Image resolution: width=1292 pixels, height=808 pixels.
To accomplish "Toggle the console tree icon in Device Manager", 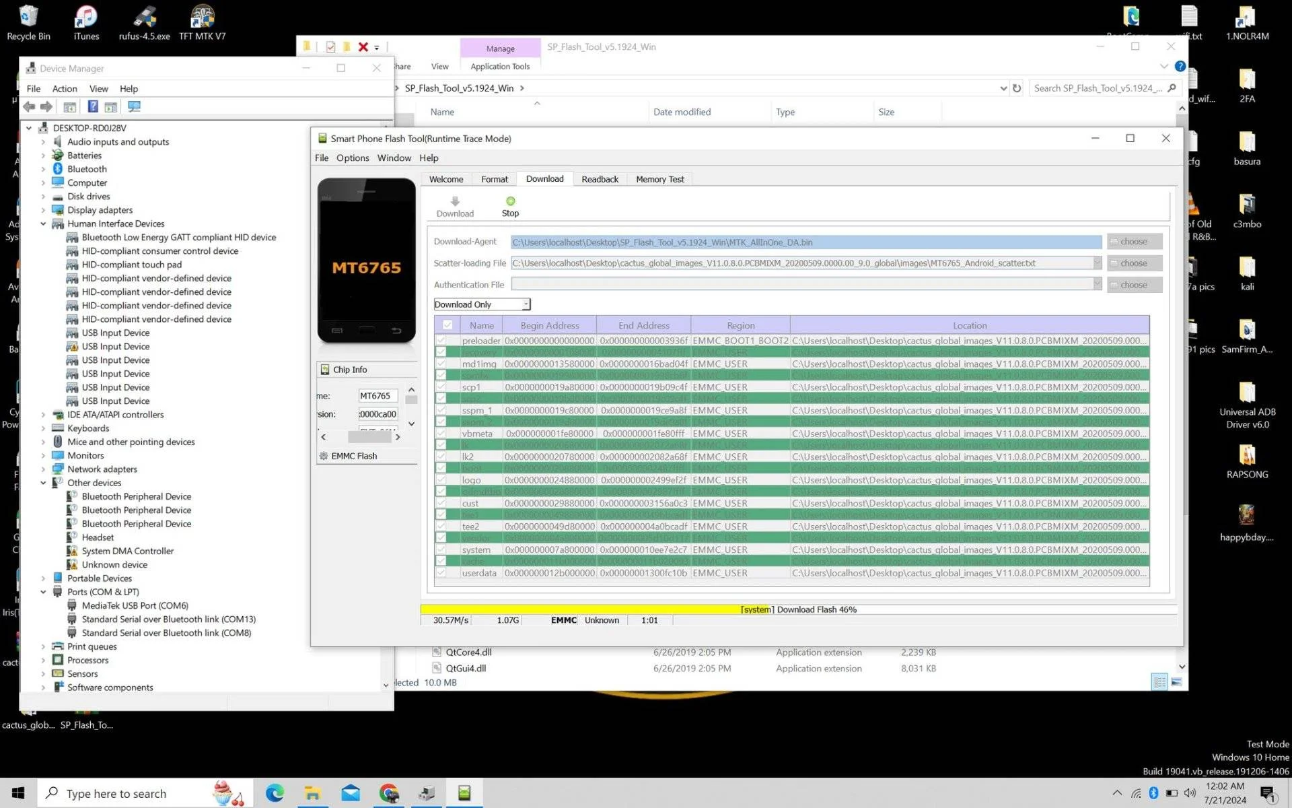I will point(69,106).
